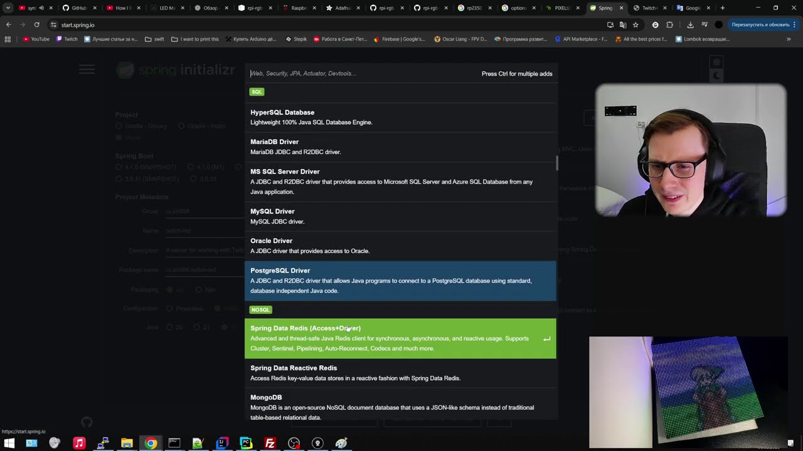The image size is (803, 451).
Task: Bookmark this page with the star icon
Action: 635,24
